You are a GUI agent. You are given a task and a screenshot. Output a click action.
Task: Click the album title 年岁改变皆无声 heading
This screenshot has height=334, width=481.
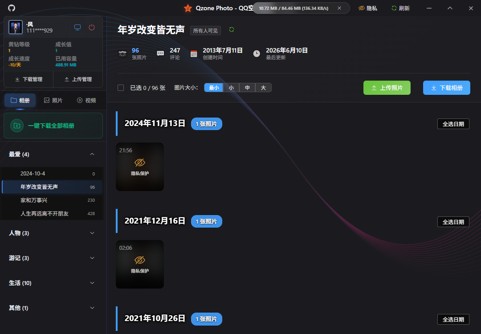(x=151, y=30)
